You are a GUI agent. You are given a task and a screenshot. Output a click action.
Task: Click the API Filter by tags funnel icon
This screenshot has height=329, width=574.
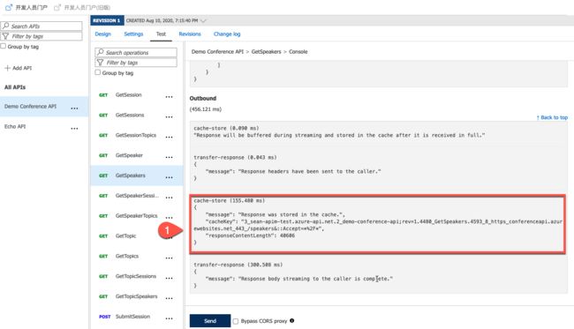[x=6, y=36]
